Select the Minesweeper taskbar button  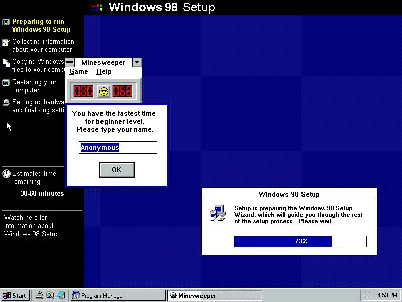coord(215,296)
